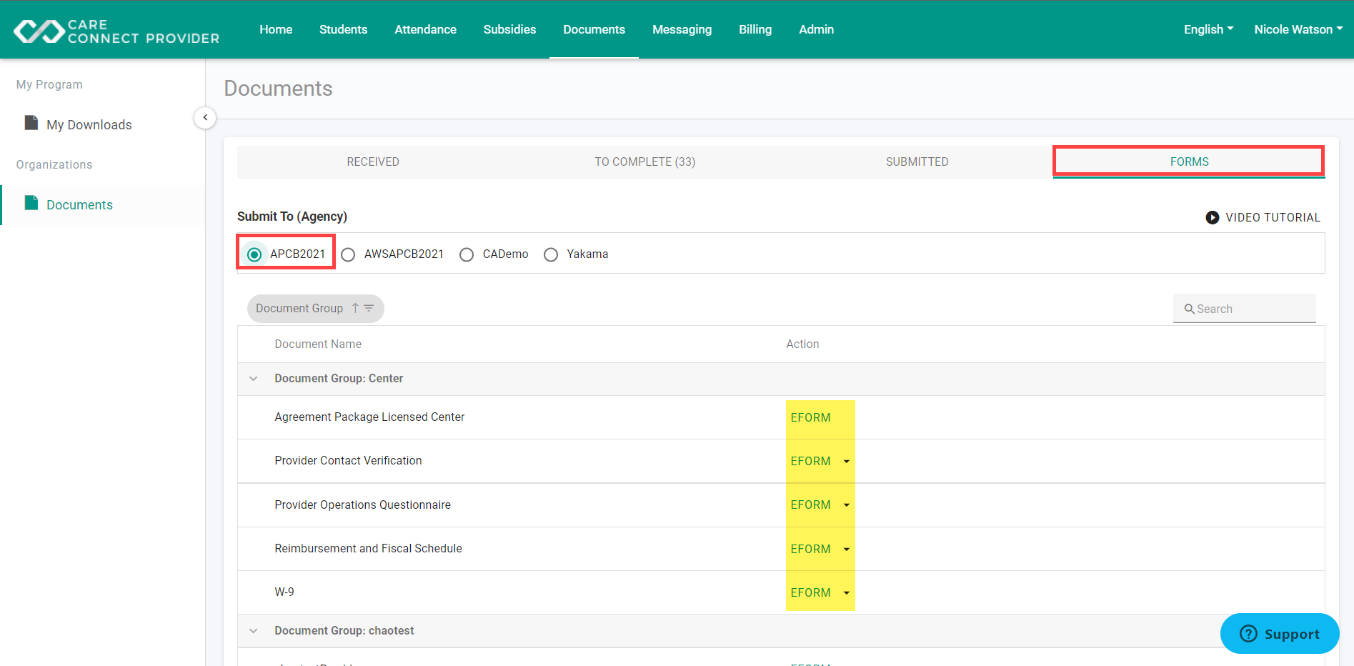Click the Agreement Package Licensed Center row name
Screen dimensions: 1354x666
369,417
